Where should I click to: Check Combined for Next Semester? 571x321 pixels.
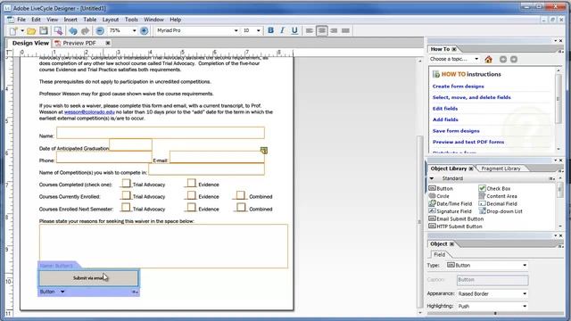241,208
